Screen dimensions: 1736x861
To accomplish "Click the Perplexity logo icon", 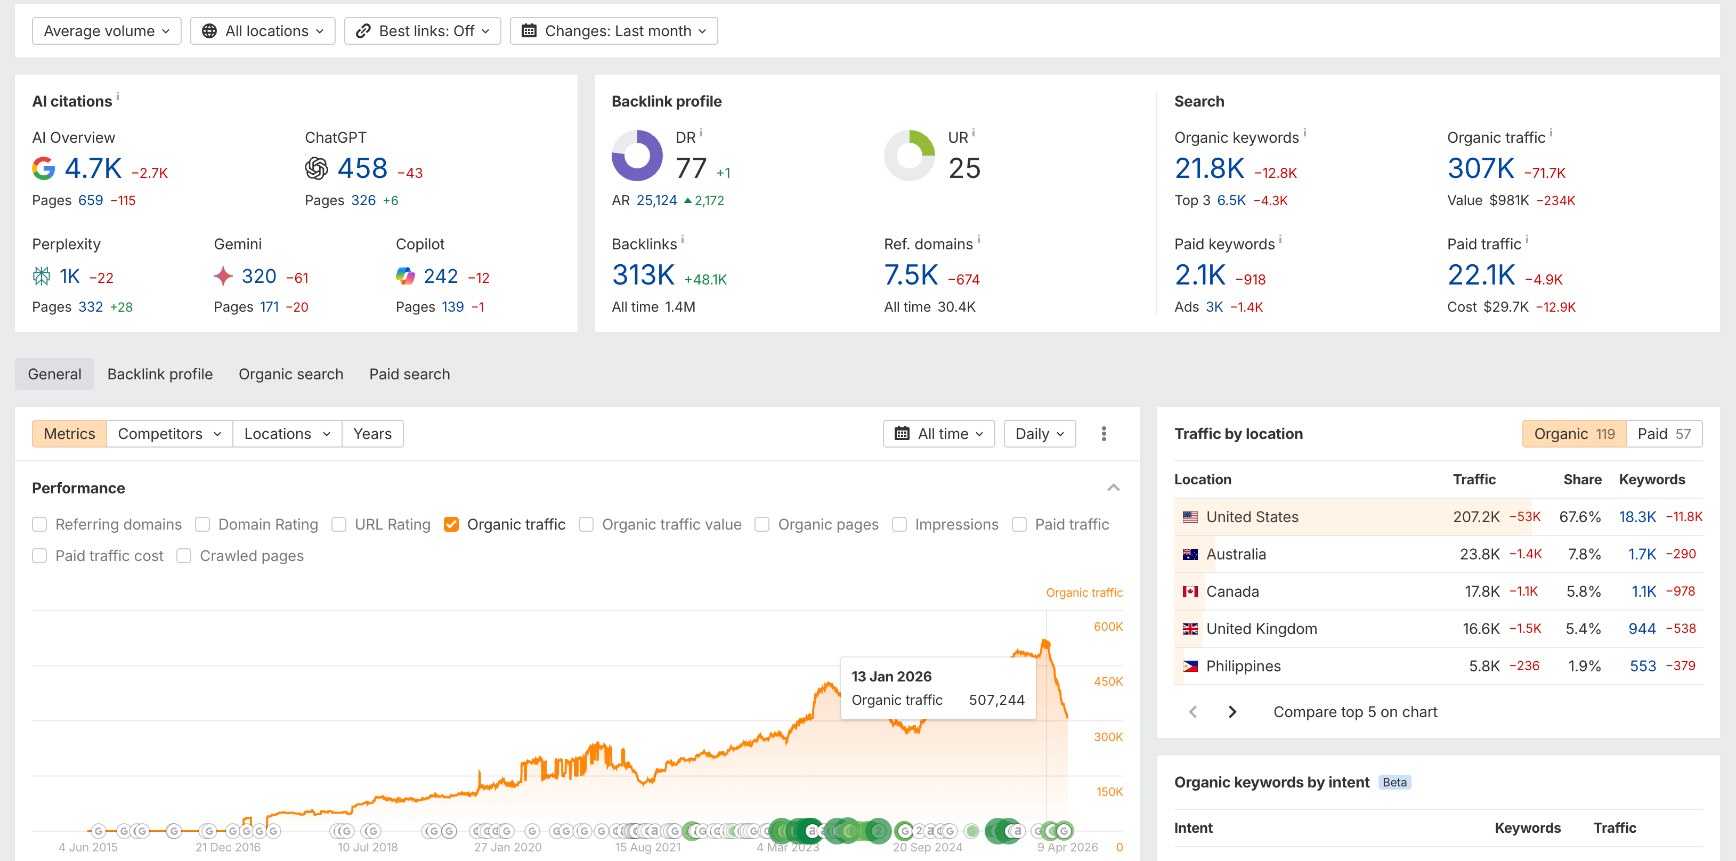I will coord(42,276).
